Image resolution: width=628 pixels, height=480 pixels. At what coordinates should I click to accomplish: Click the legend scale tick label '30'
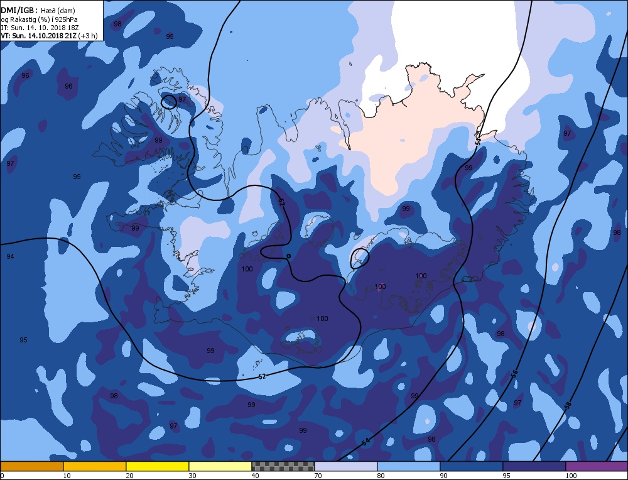point(193,476)
